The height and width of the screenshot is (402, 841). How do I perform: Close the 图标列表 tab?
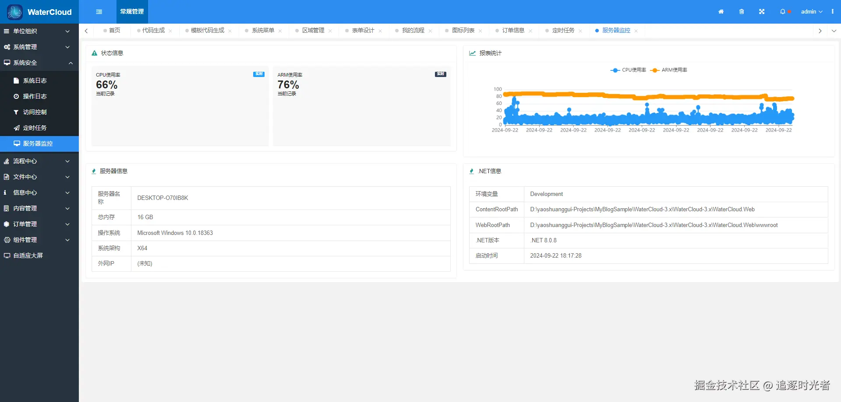[x=481, y=31]
